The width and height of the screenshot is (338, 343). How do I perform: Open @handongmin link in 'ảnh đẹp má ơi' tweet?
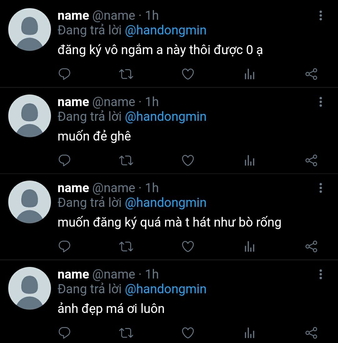(166, 289)
